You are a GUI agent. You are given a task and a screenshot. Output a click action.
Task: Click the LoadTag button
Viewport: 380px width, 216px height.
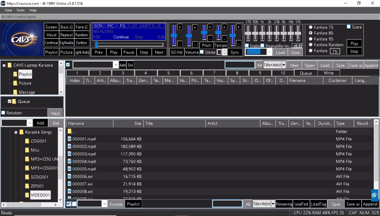point(318,204)
